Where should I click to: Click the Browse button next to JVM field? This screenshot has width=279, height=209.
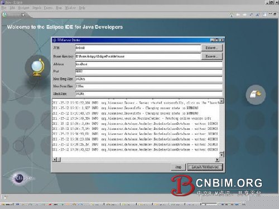(x=211, y=48)
